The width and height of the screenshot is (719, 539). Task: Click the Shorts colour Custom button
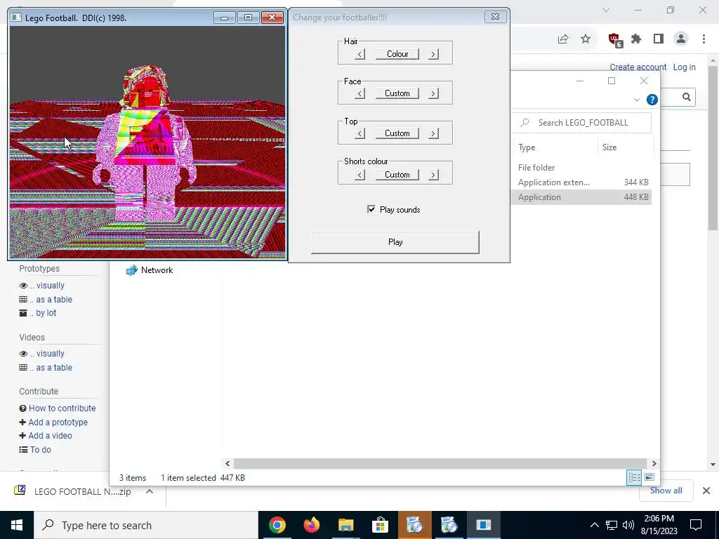[x=397, y=175]
